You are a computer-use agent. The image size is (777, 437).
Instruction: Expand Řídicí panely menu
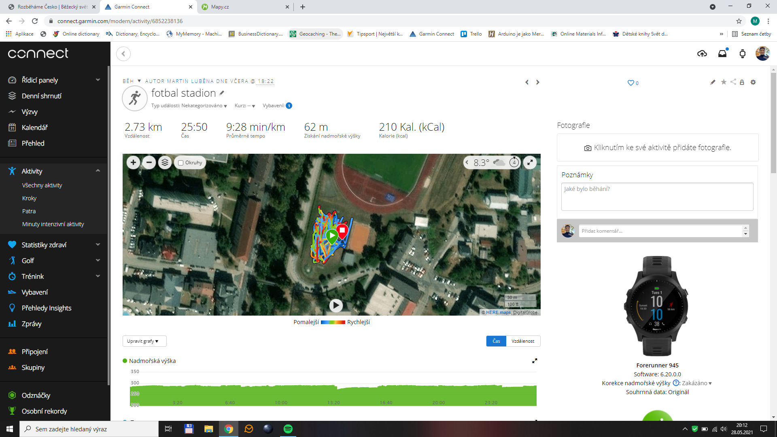point(98,80)
